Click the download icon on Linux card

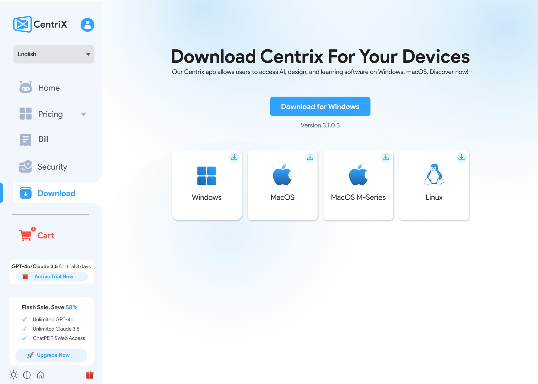pyautogui.click(x=461, y=157)
